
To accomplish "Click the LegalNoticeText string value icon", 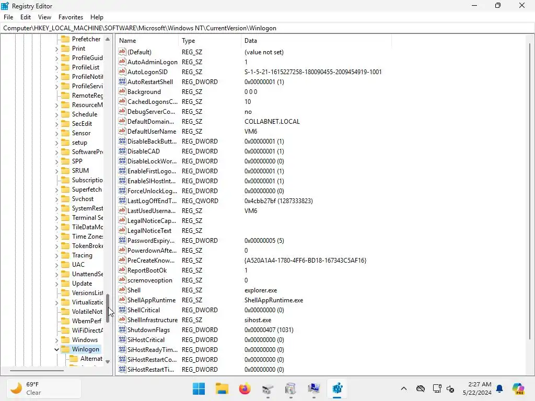I will 122,230.
